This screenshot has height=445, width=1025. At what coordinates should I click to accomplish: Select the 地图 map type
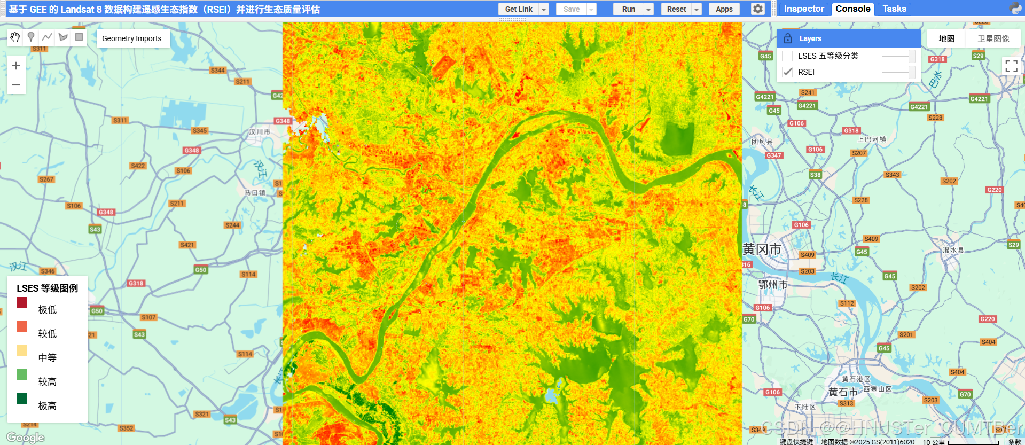pos(946,38)
